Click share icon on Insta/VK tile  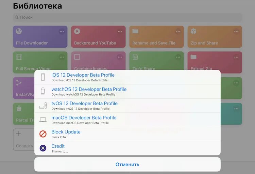pos(19,83)
